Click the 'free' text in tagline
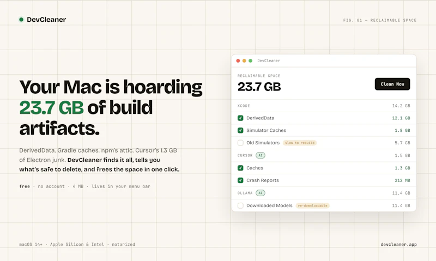This screenshot has height=261, width=436. [x=25, y=186]
